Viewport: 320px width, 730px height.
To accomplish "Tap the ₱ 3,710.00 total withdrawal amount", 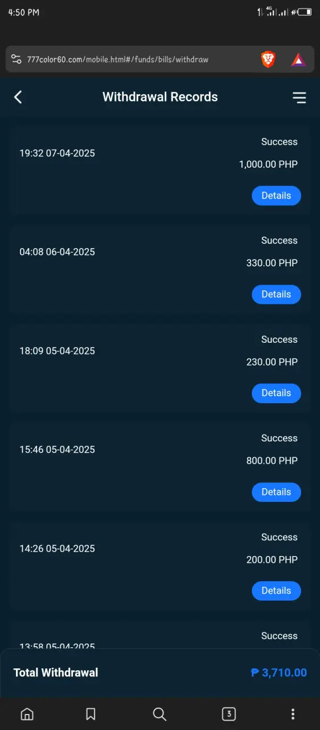I will 278,673.
